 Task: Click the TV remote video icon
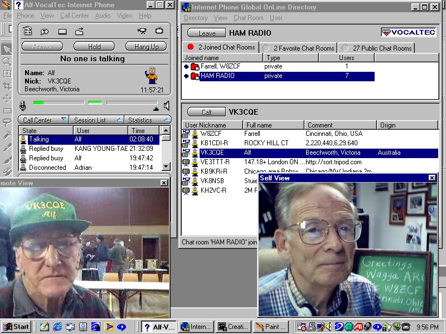click(159, 30)
